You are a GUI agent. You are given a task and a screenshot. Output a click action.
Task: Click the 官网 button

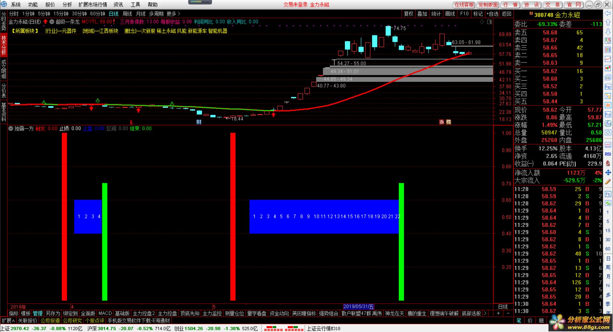[x=574, y=5]
